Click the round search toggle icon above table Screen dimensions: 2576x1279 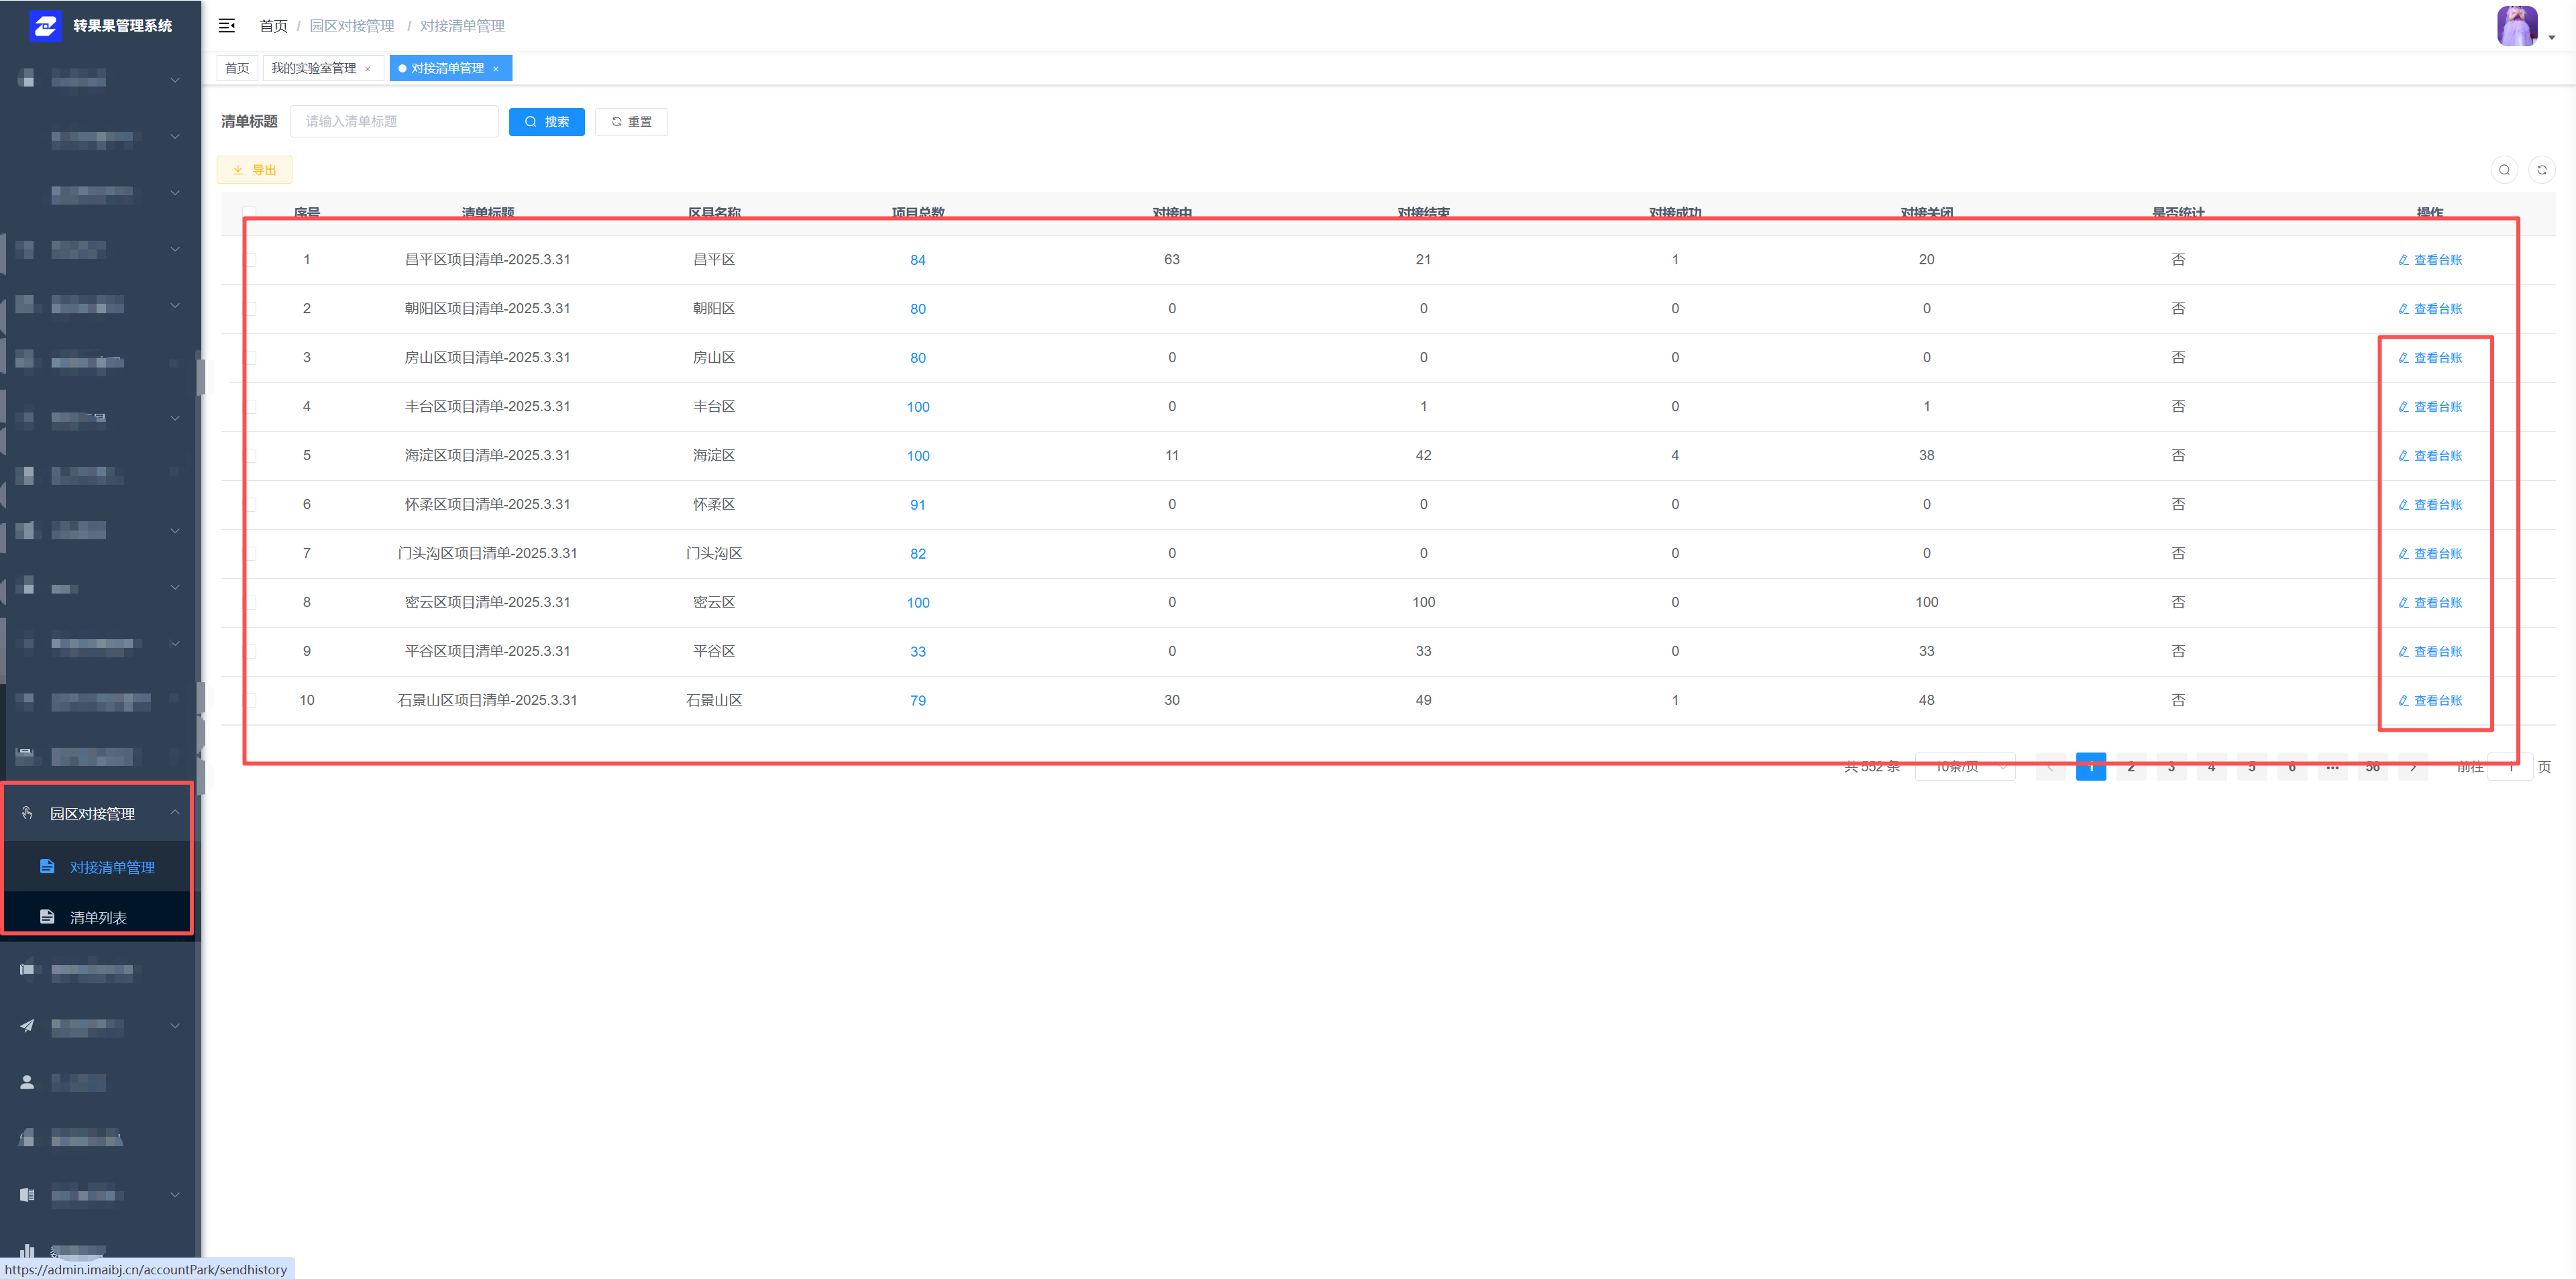pos(2504,170)
